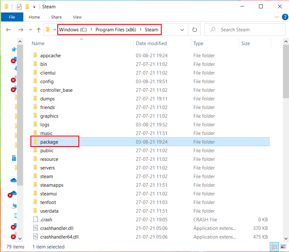This screenshot has width=289, height=252.
Task: Switch to details view in status bar
Action: 274,247
